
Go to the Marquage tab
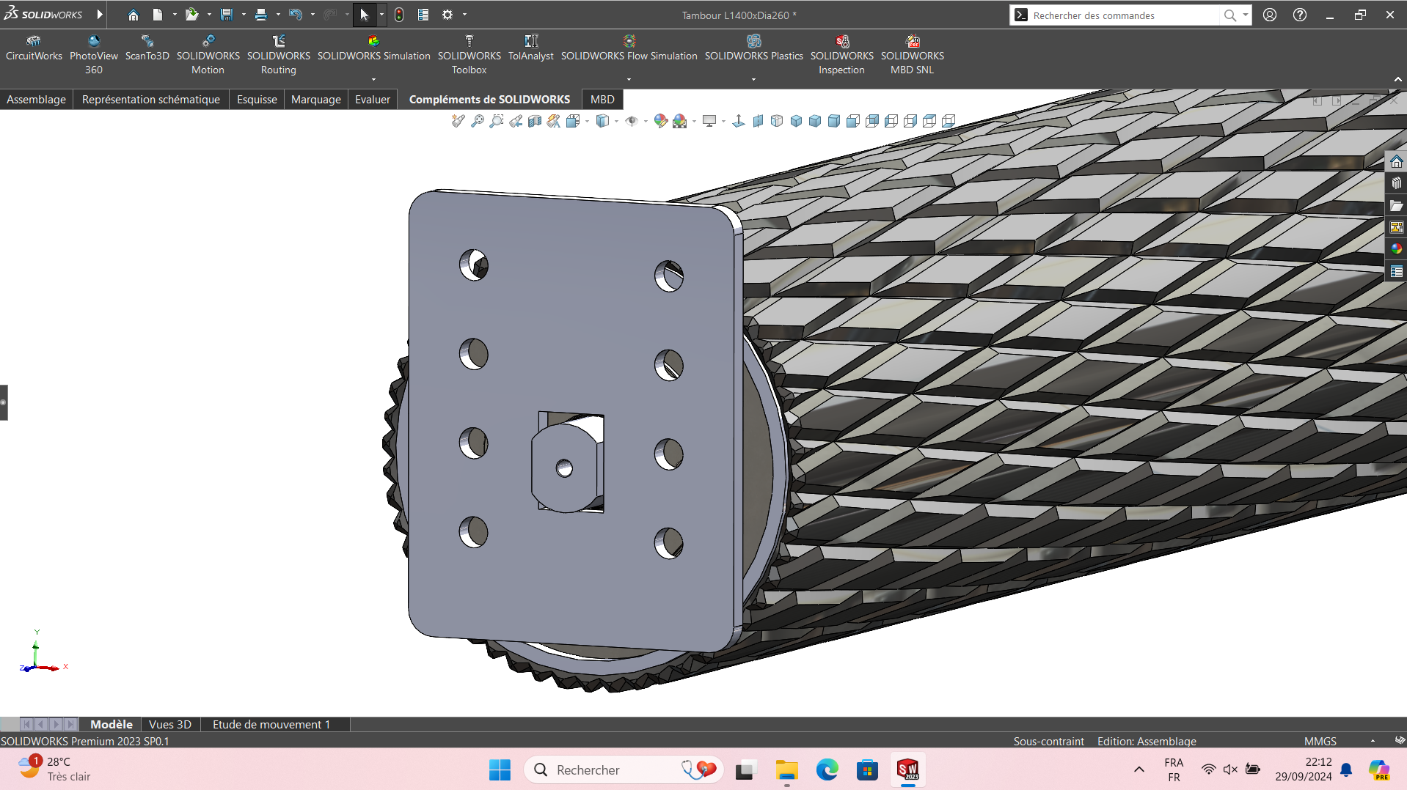point(316,100)
